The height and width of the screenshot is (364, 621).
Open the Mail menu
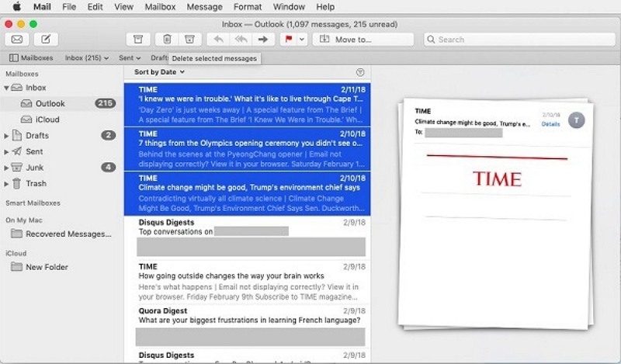42,7
